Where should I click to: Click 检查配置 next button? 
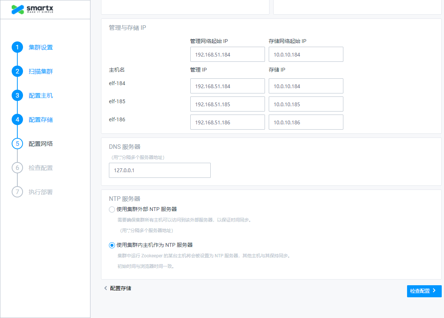click(424, 291)
